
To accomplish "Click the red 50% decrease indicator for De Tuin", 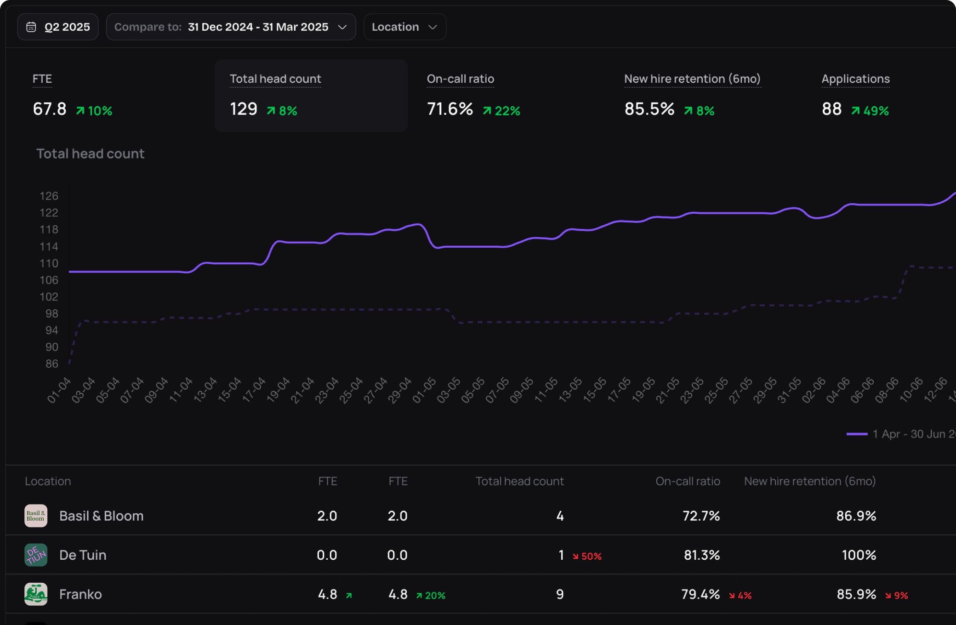I will (x=587, y=556).
